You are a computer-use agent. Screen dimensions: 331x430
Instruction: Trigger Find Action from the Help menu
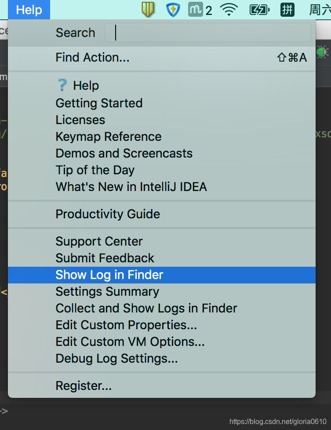coord(92,57)
